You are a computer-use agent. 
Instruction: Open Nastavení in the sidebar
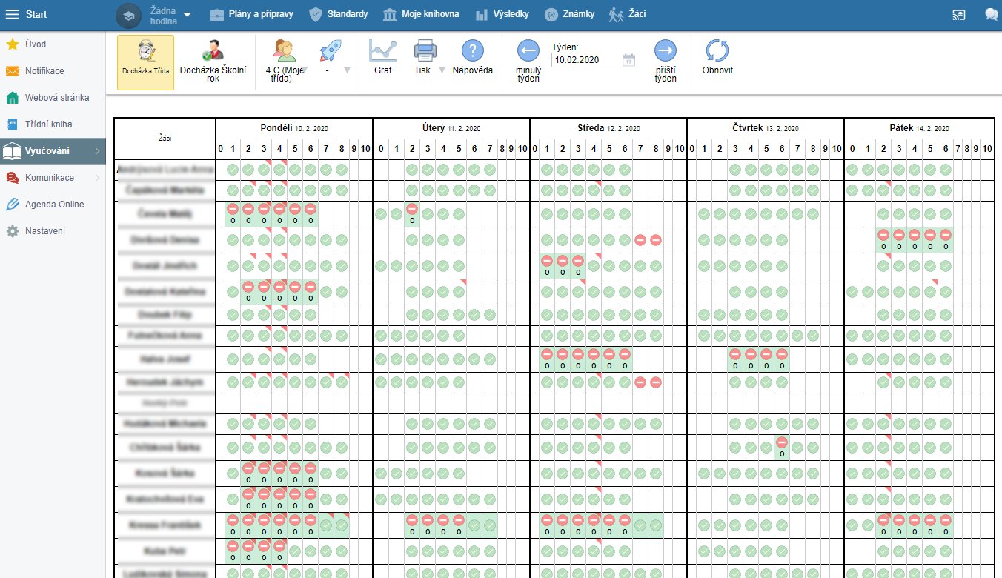point(44,231)
